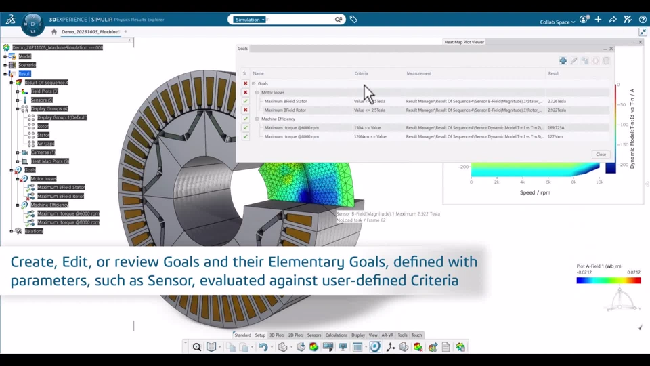Click the Plot A-Field.1 color legend bar
Screen dimensions: 650x366
(609, 281)
